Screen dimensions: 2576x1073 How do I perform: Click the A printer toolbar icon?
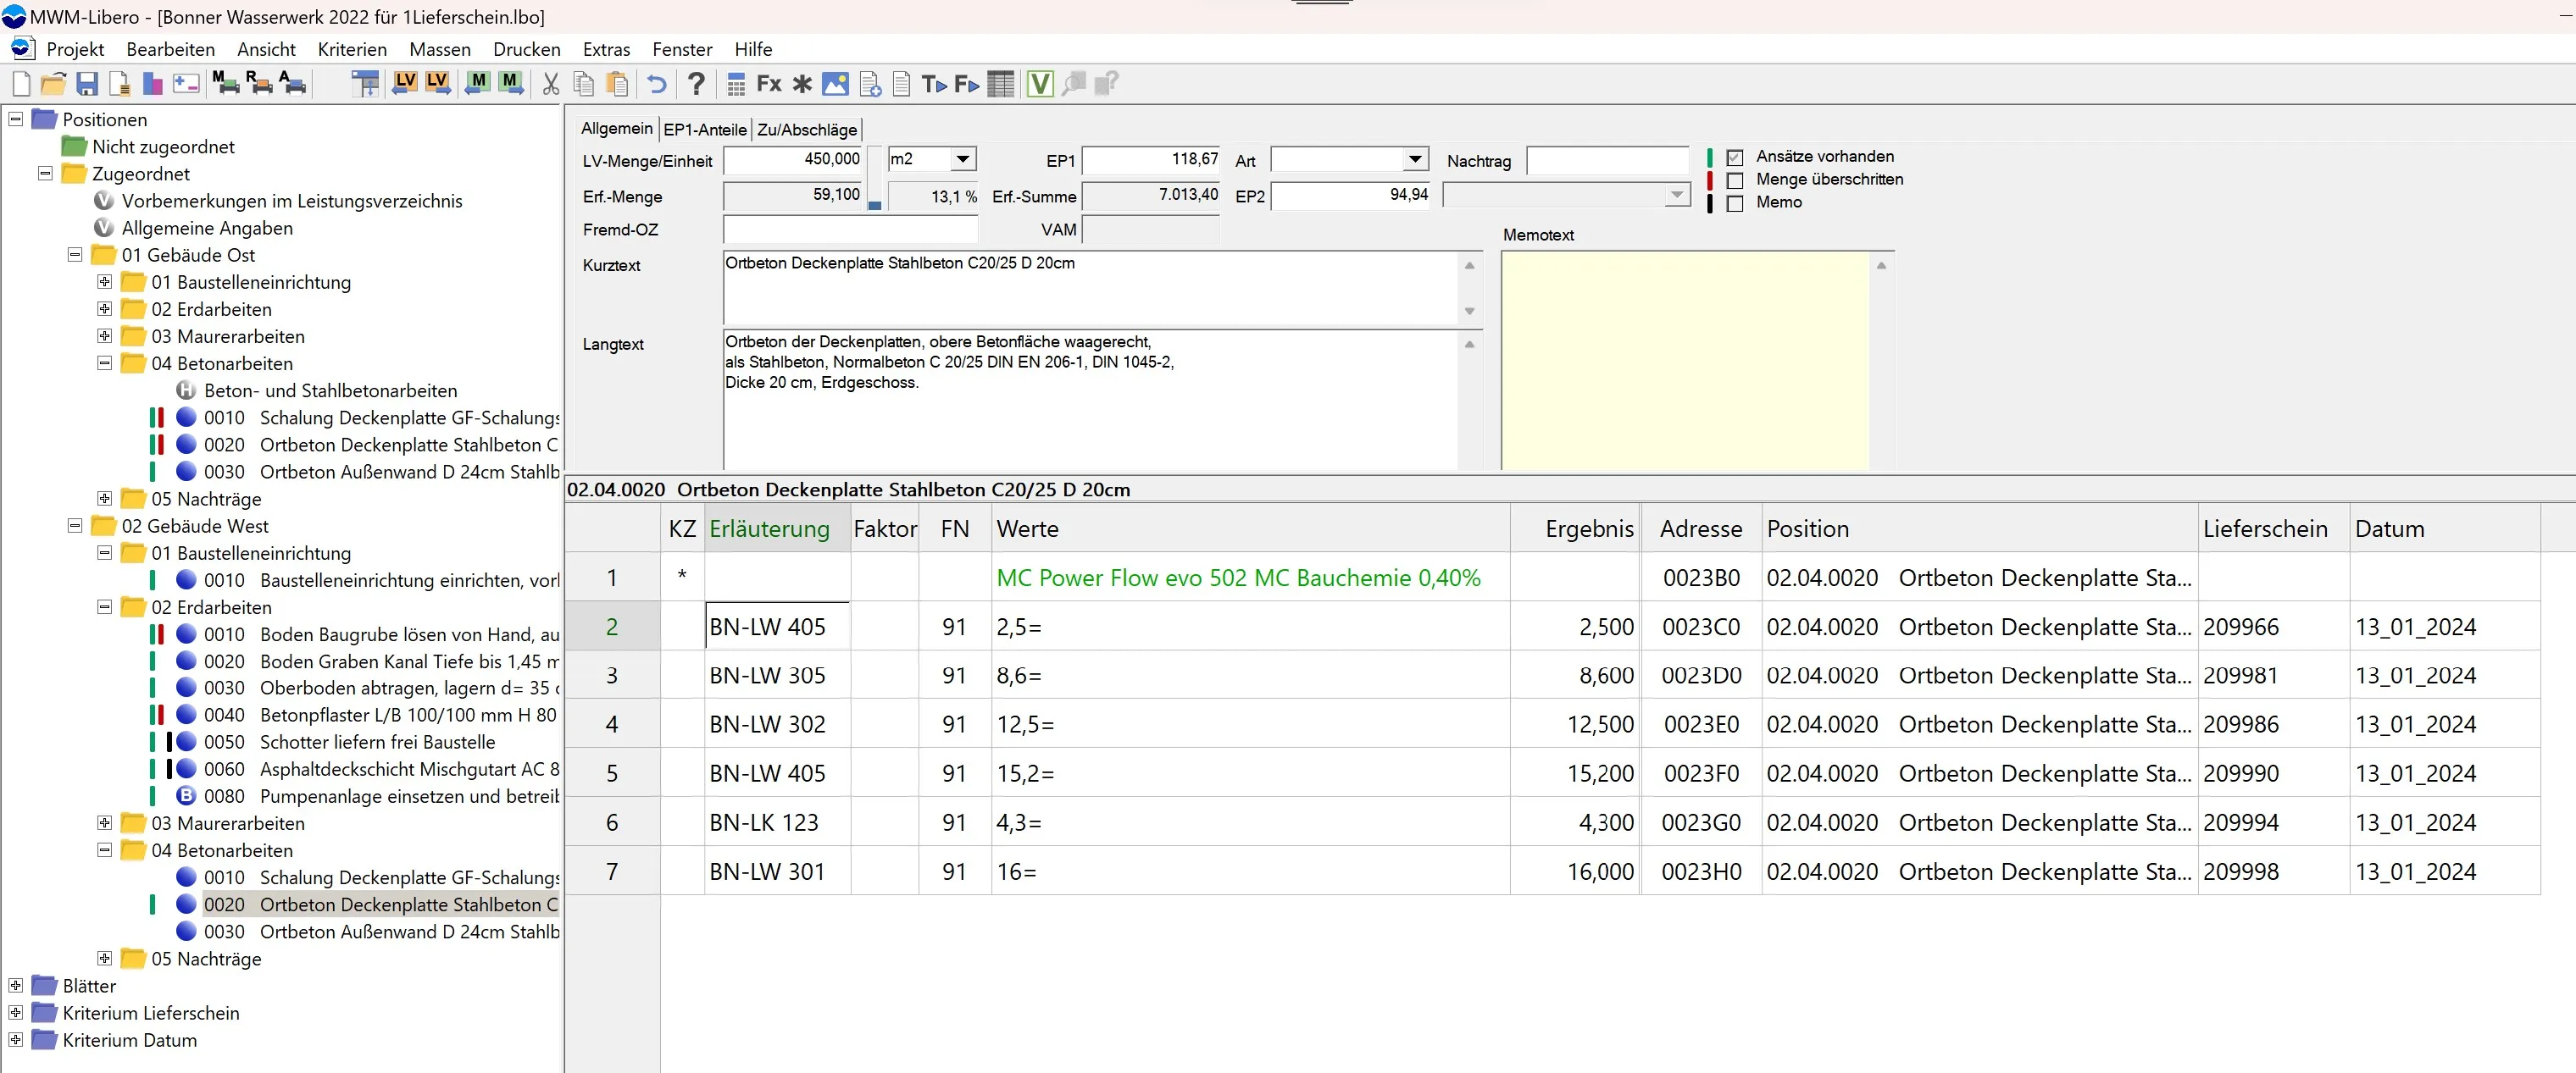tap(292, 84)
